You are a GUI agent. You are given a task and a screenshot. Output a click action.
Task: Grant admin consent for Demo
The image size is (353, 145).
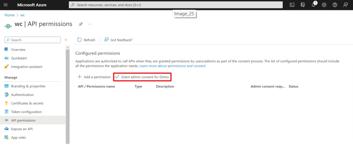click(145, 77)
